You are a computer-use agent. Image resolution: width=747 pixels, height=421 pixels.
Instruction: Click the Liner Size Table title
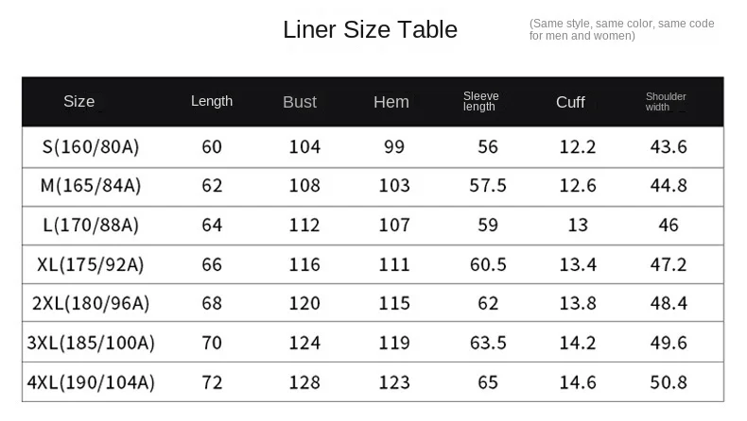coord(370,30)
